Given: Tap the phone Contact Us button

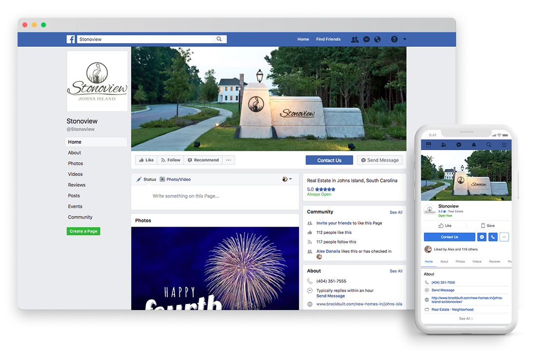Looking at the screenshot, I should pyautogui.click(x=450, y=237).
